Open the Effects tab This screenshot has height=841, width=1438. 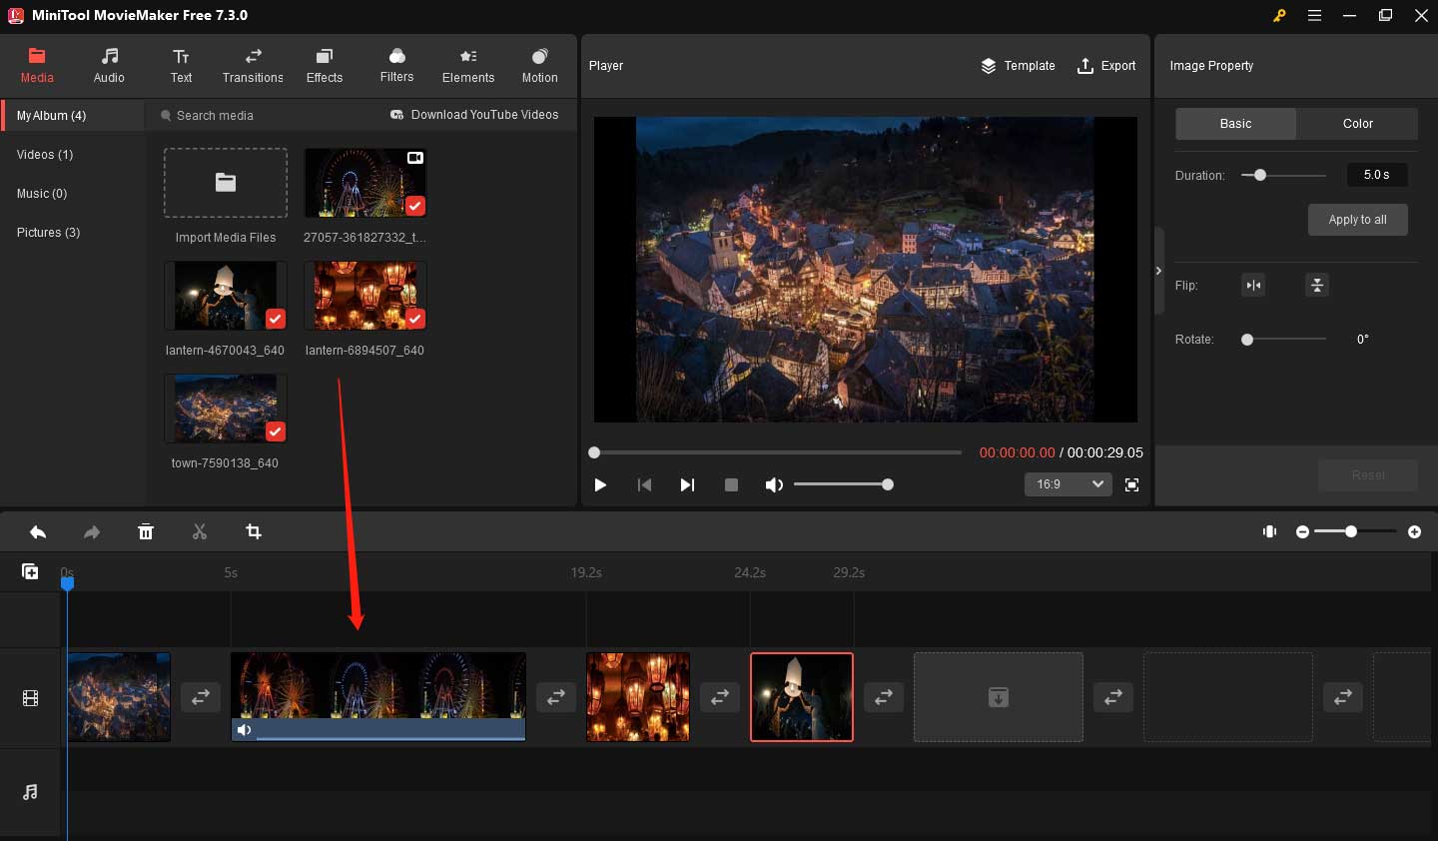[x=325, y=66]
